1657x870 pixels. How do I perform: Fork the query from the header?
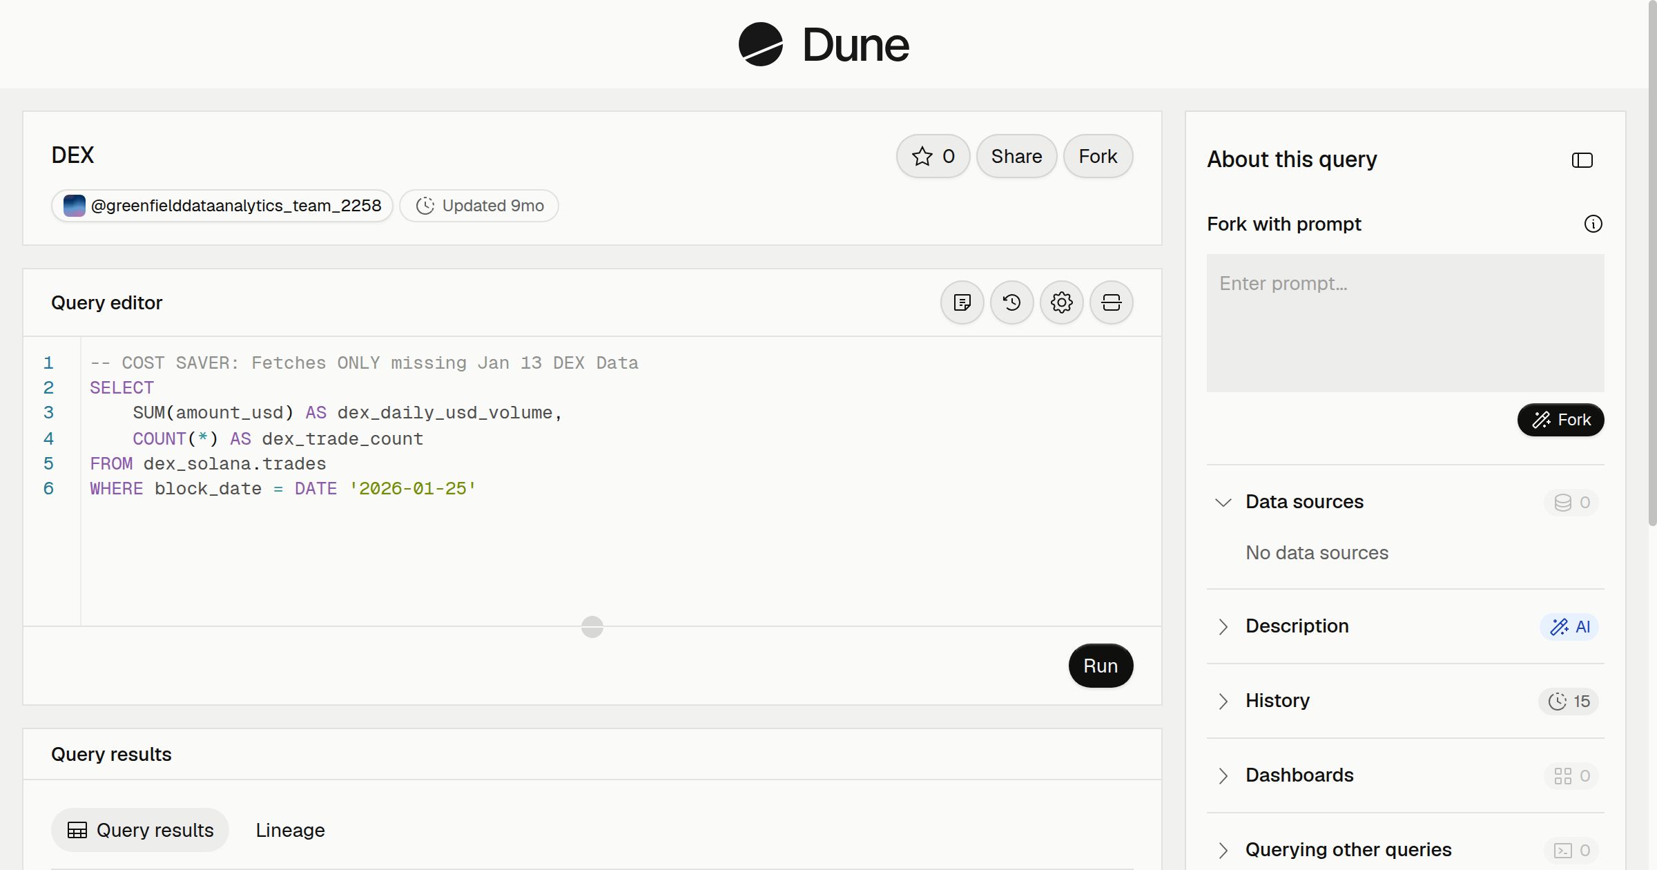pos(1098,156)
